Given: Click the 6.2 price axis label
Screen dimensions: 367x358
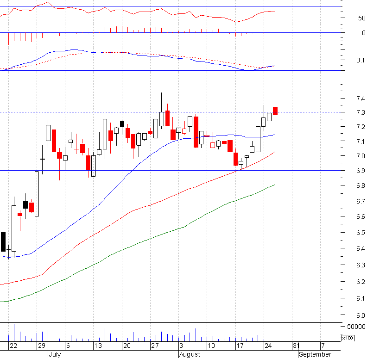Looking at the screenshot, I should pyautogui.click(x=361, y=282).
